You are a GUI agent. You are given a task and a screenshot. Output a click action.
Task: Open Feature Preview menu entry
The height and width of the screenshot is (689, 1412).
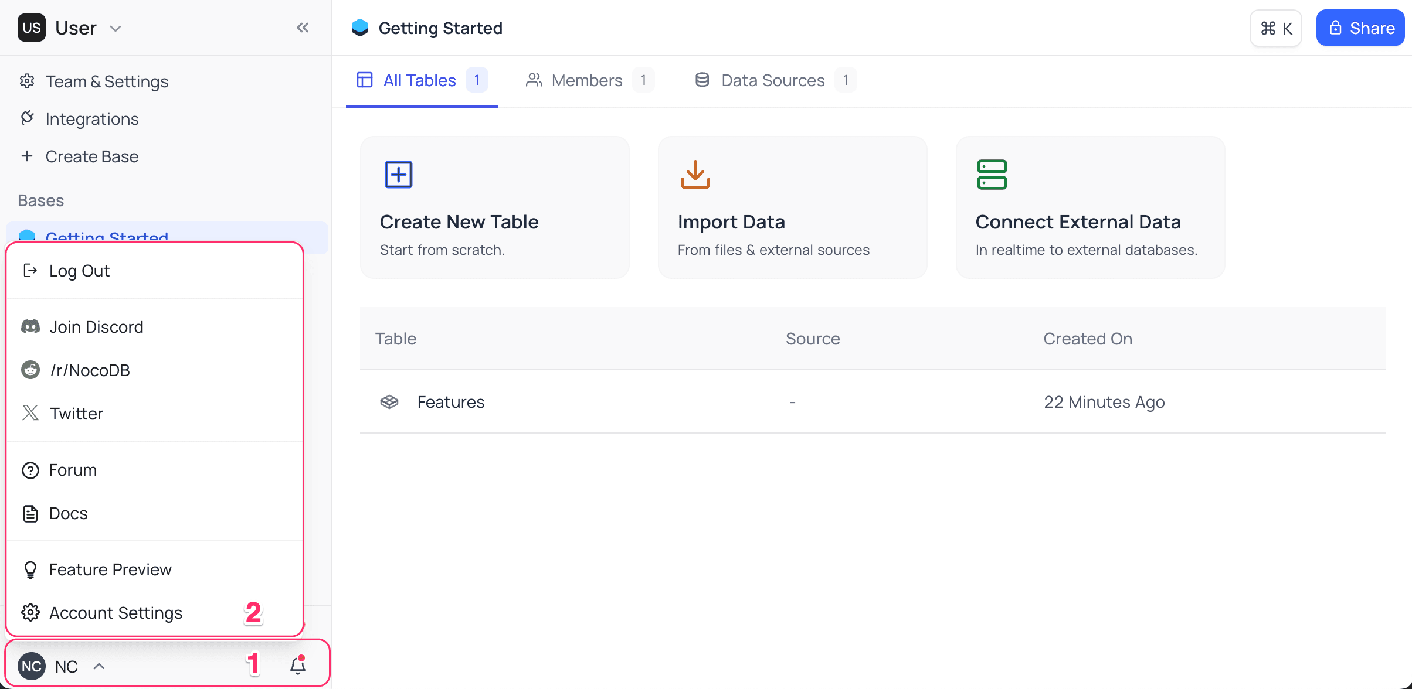110,569
